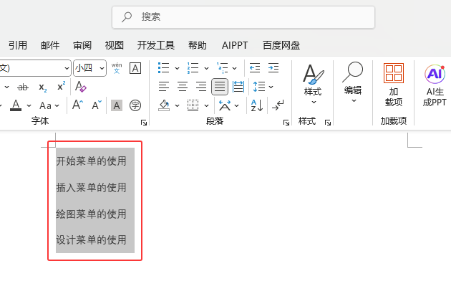Screen dimensions: 451x304
Task: Click the 加载项 add-ins button
Action: 394,85
